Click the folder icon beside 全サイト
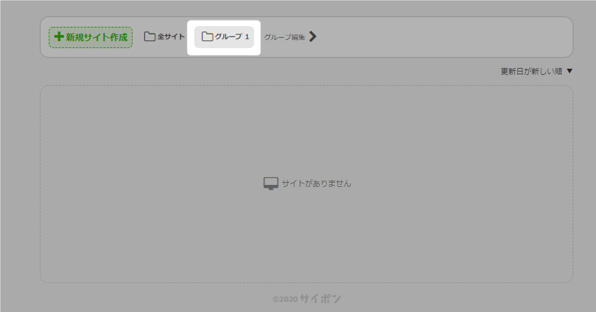This screenshot has height=312, width=596. point(150,36)
